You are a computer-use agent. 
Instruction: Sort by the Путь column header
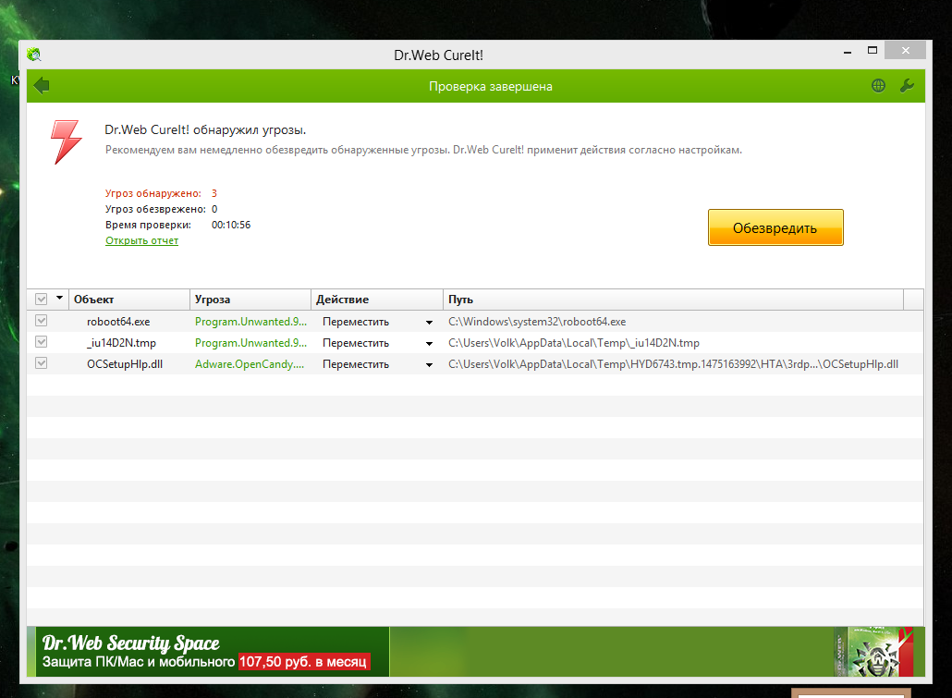point(673,300)
